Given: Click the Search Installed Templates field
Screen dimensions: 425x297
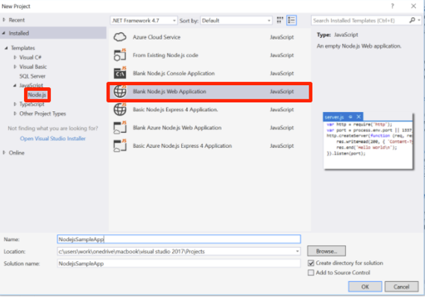Looking at the screenshot, I should pos(360,20).
